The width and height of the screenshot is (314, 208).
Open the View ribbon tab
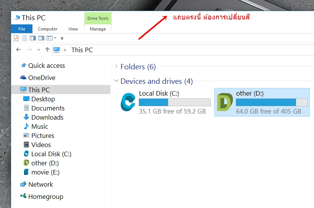[73, 29]
